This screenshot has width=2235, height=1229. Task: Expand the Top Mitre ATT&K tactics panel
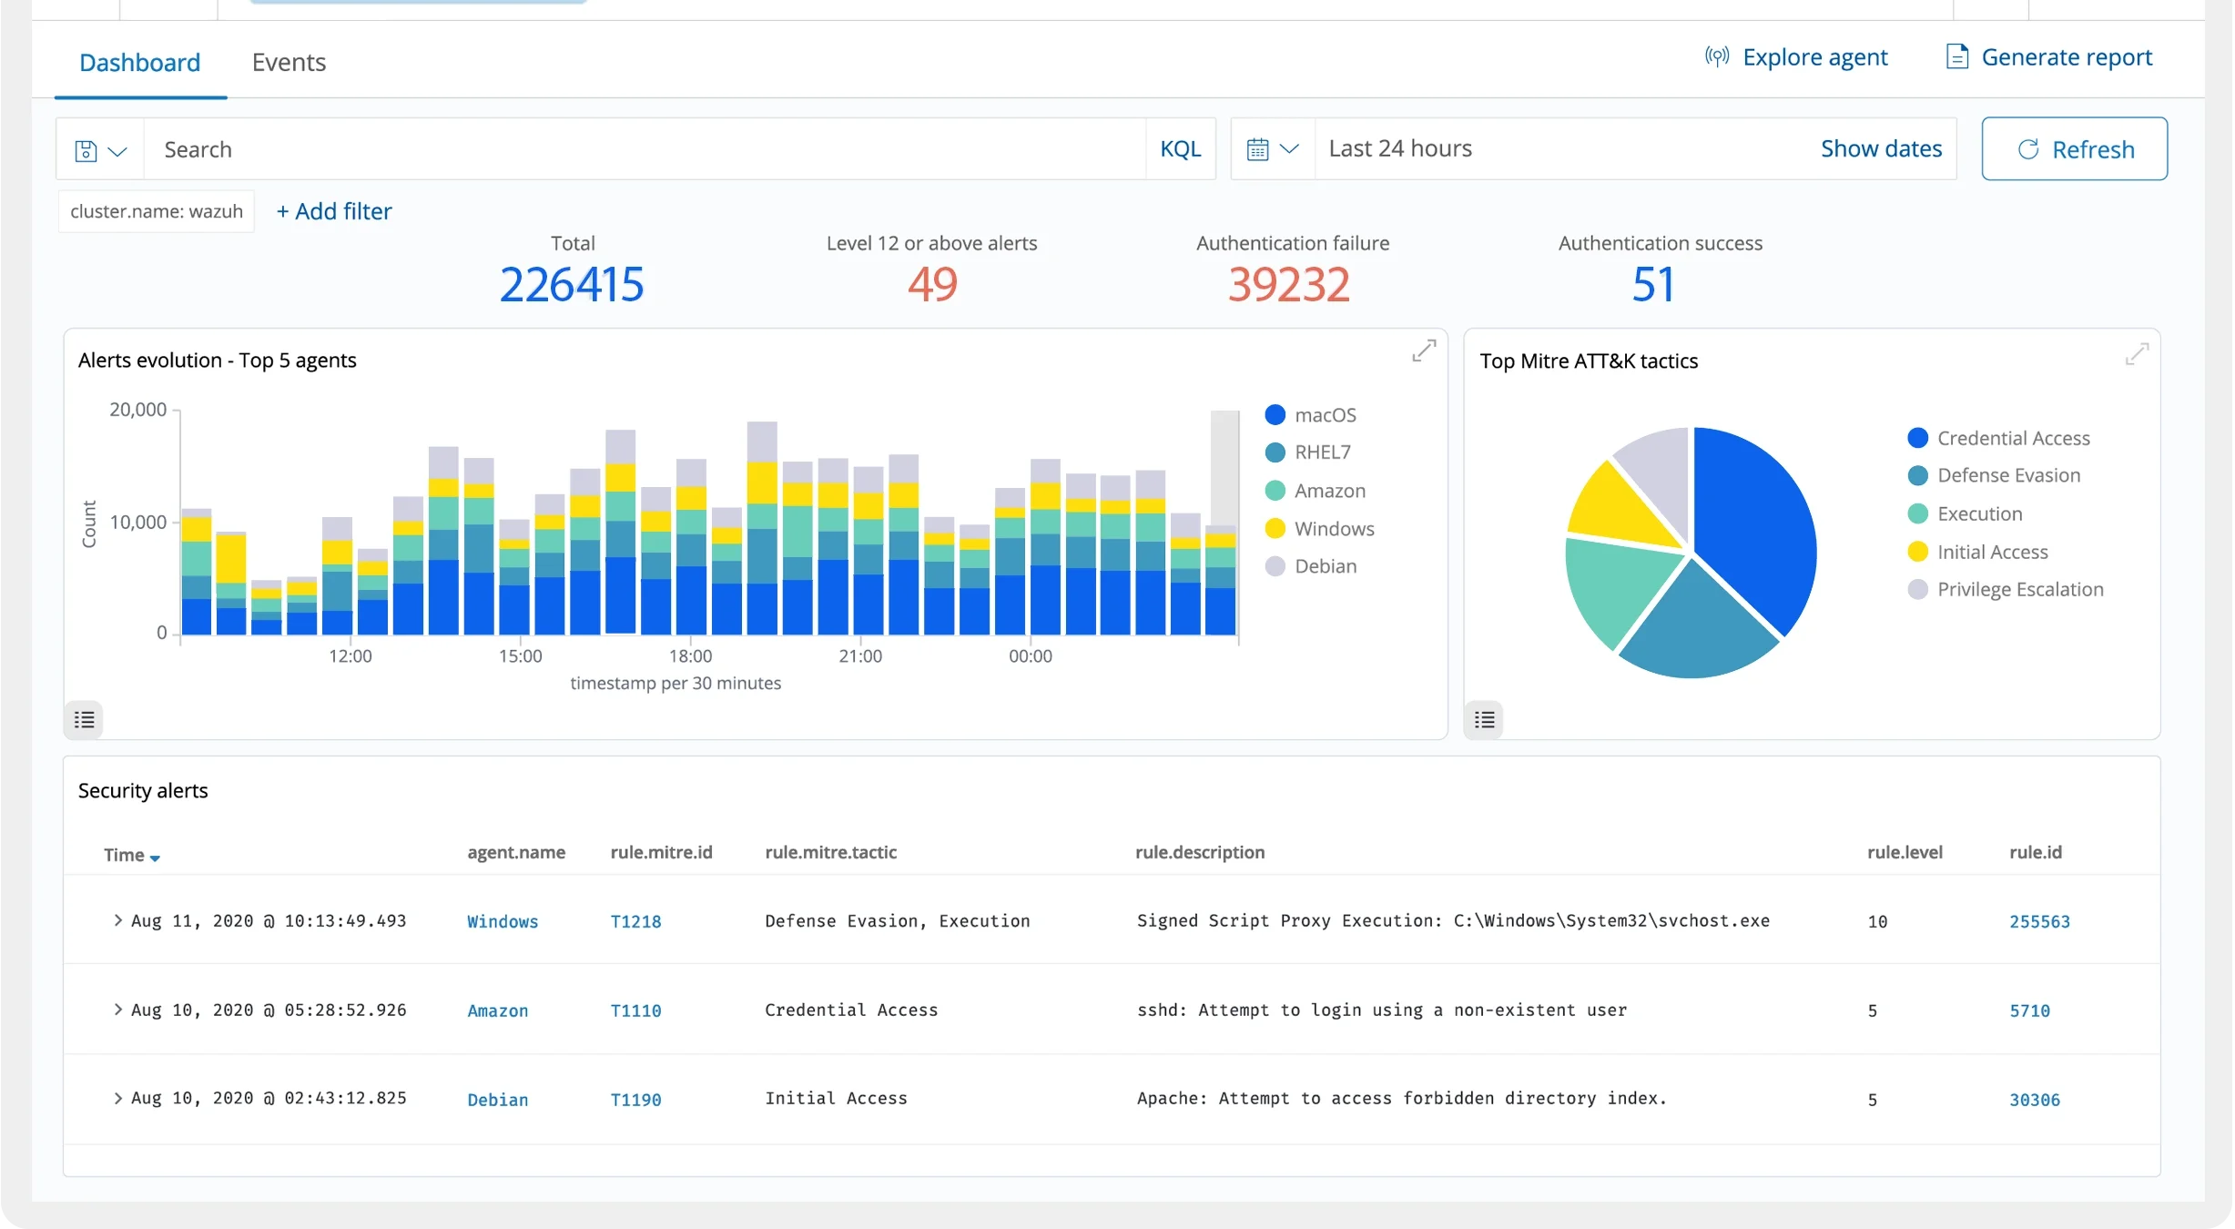[x=2137, y=353]
